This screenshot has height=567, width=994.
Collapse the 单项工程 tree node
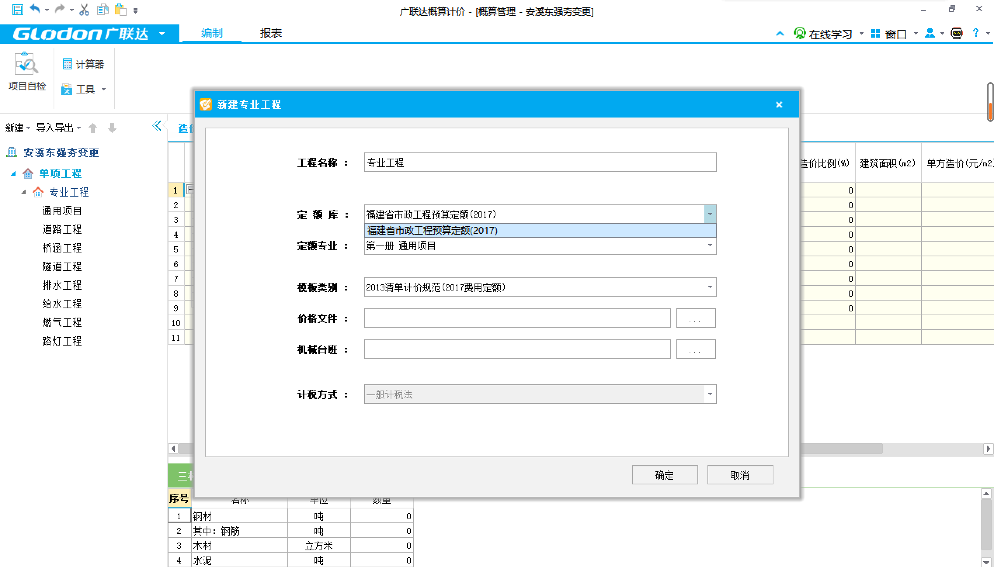[13, 173]
